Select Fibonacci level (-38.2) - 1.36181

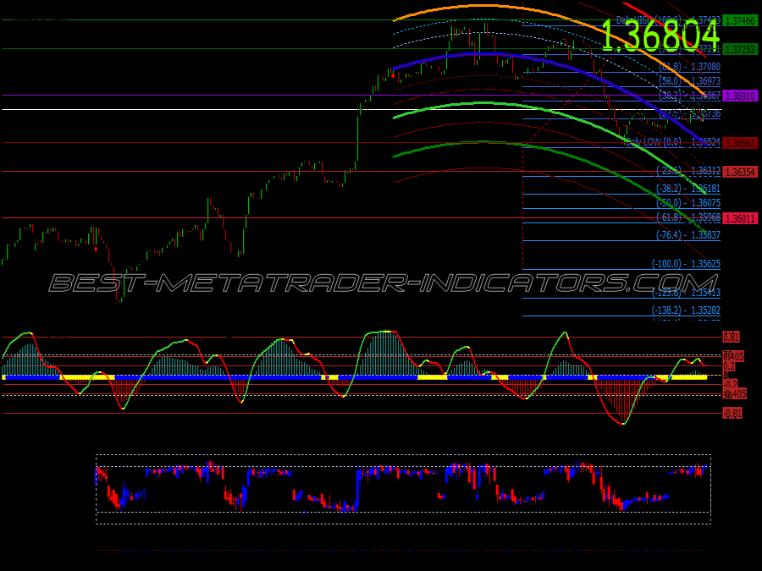pos(688,189)
